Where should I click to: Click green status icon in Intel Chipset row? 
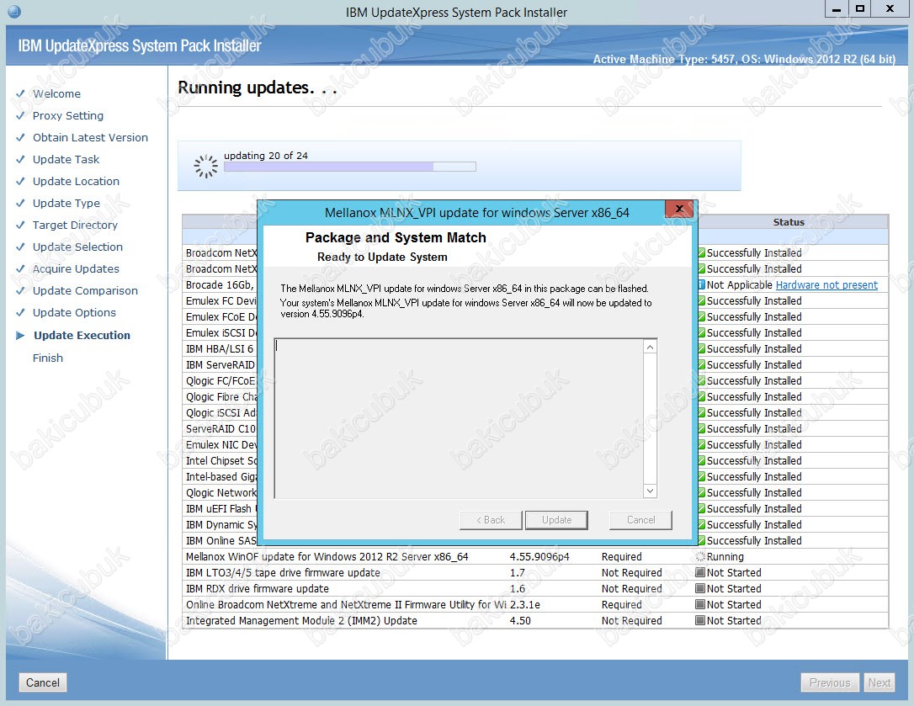click(701, 461)
